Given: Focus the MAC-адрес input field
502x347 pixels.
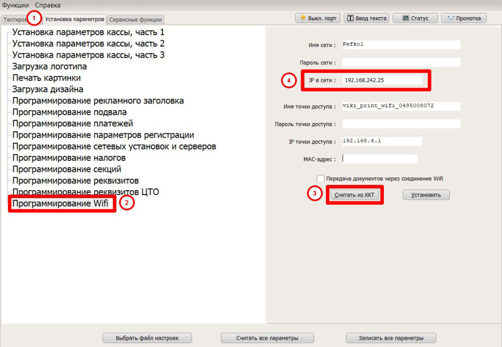Looking at the screenshot, I should 379,159.
